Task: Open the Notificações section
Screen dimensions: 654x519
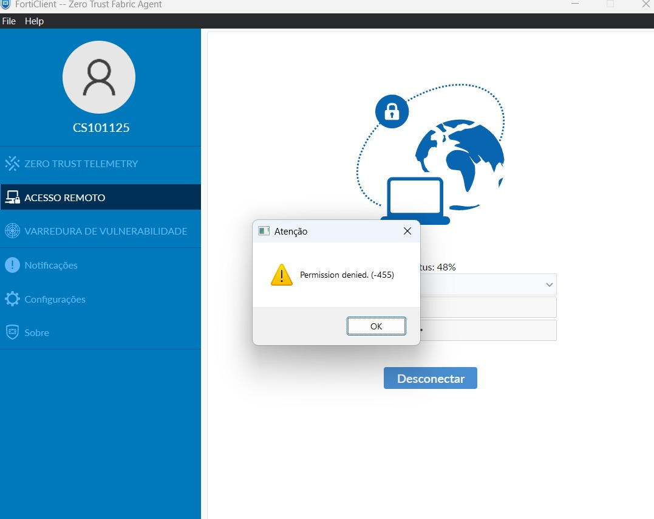Action: [x=101, y=265]
